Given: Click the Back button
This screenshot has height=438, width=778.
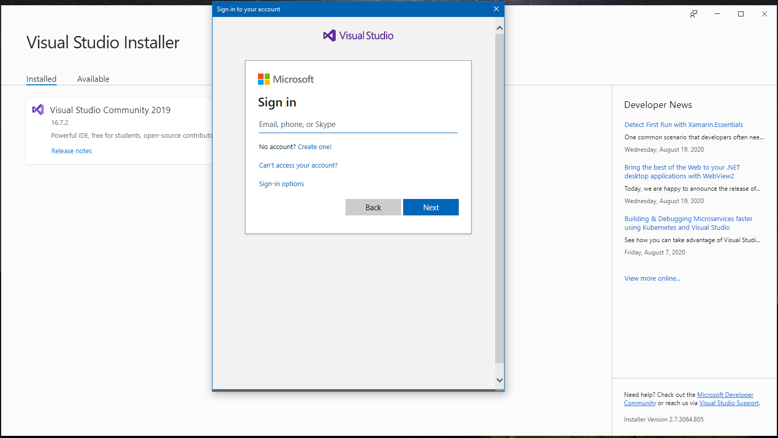Looking at the screenshot, I should [x=373, y=207].
